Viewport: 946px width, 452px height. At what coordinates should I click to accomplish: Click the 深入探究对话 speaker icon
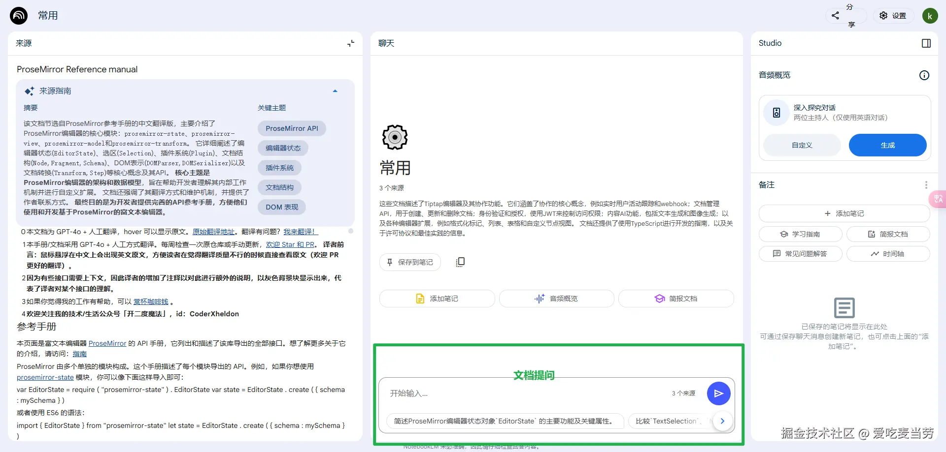pyautogui.click(x=777, y=113)
